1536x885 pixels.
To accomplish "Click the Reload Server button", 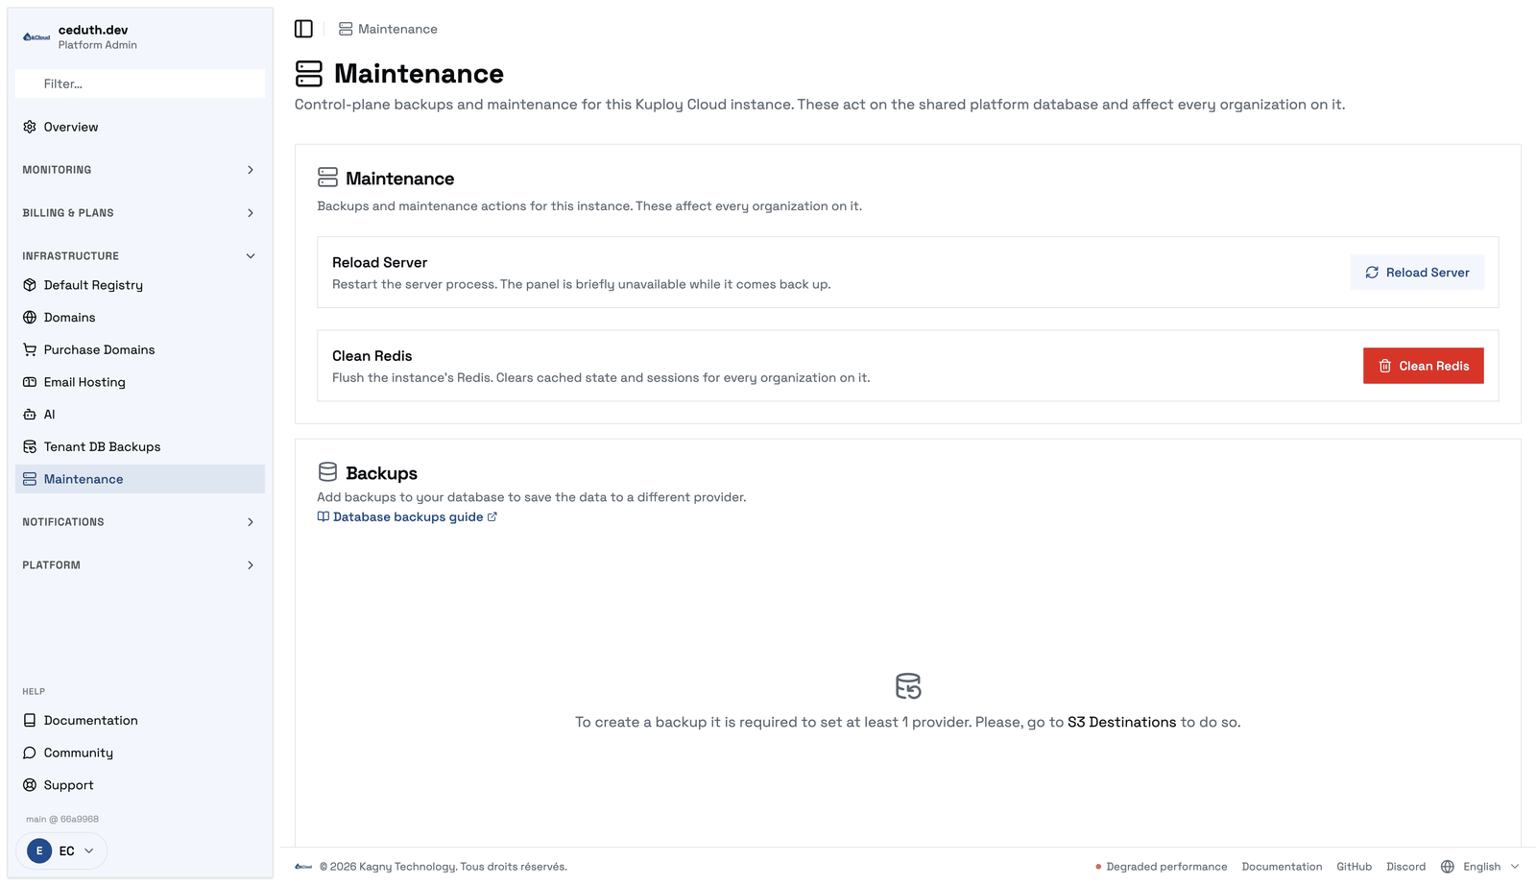I will pos(1417,273).
